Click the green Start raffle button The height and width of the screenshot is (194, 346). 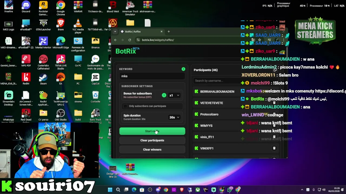[152, 131]
